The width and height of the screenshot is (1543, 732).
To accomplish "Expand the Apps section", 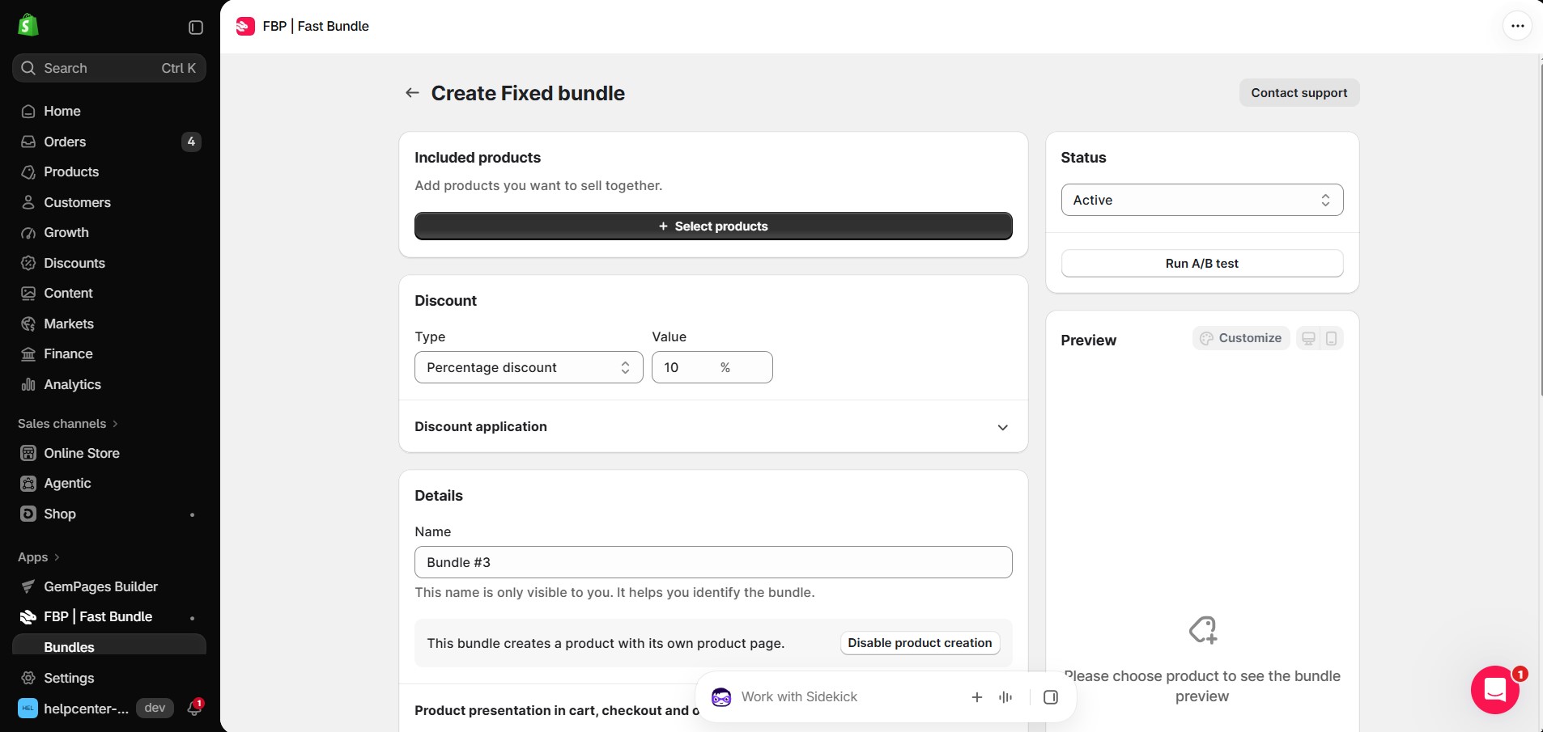I will click(x=39, y=557).
